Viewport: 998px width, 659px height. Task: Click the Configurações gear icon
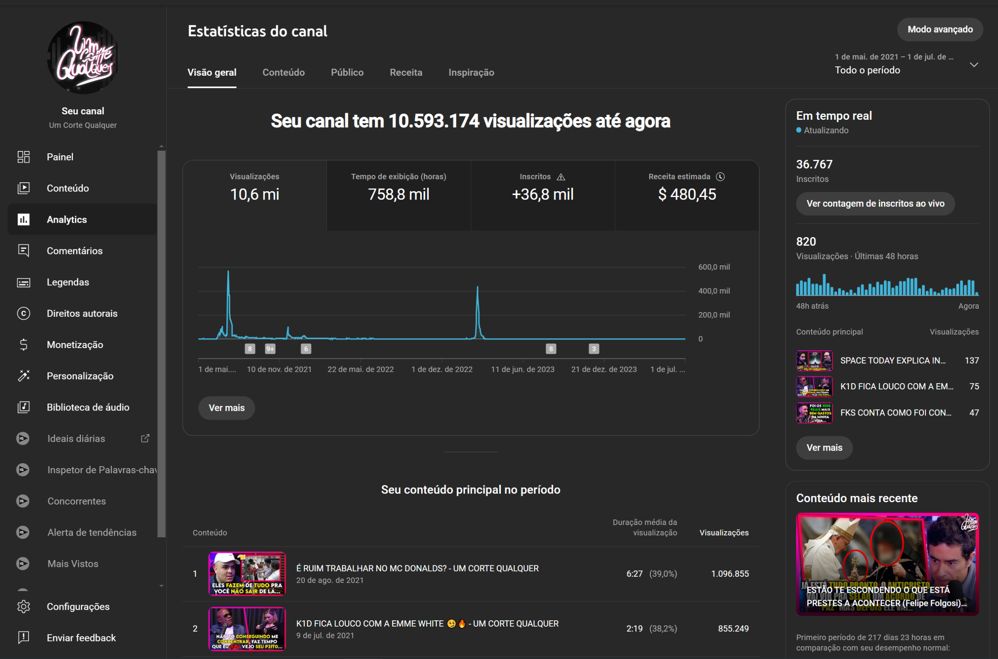23,606
